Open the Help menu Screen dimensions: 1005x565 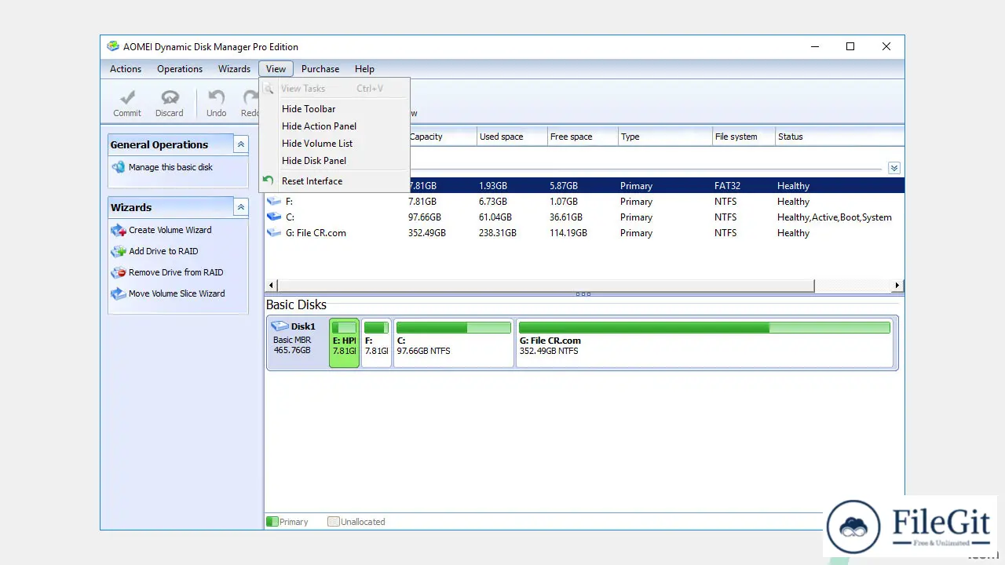click(x=364, y=69)
